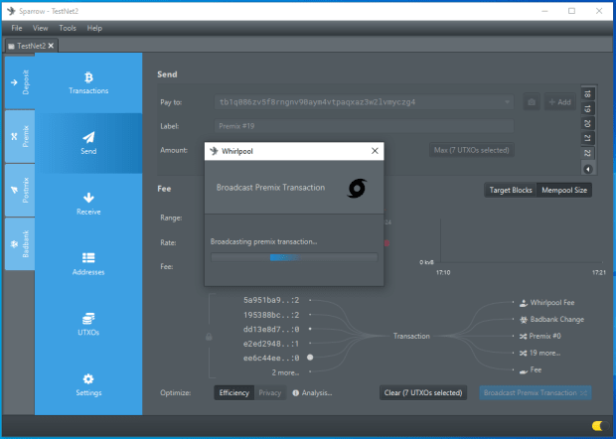The height and width of the screenshot is (439, 616).
Task: Open the Receive section
Action: tap(88, 204)
